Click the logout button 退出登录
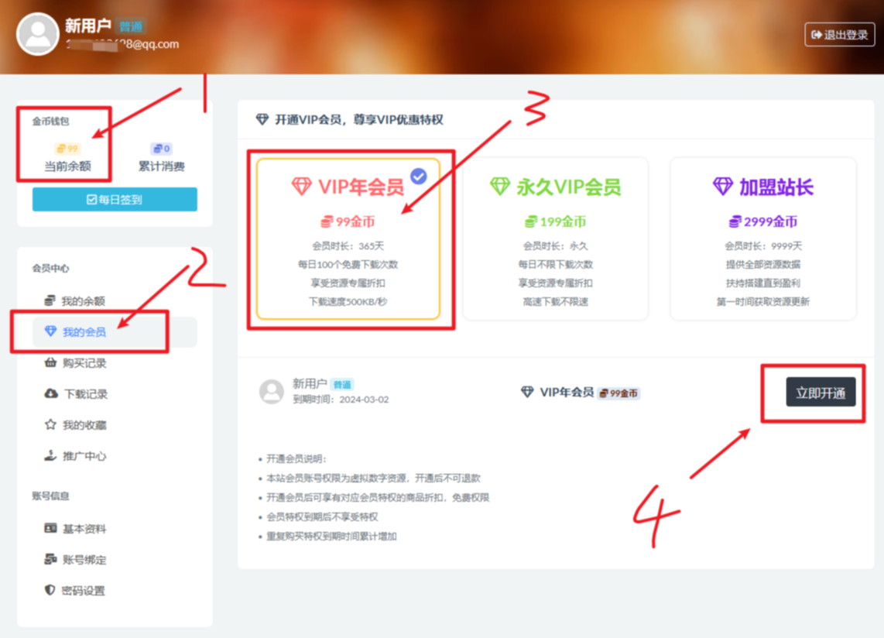Viewport: 884px width, 638px height. point(840,35)
